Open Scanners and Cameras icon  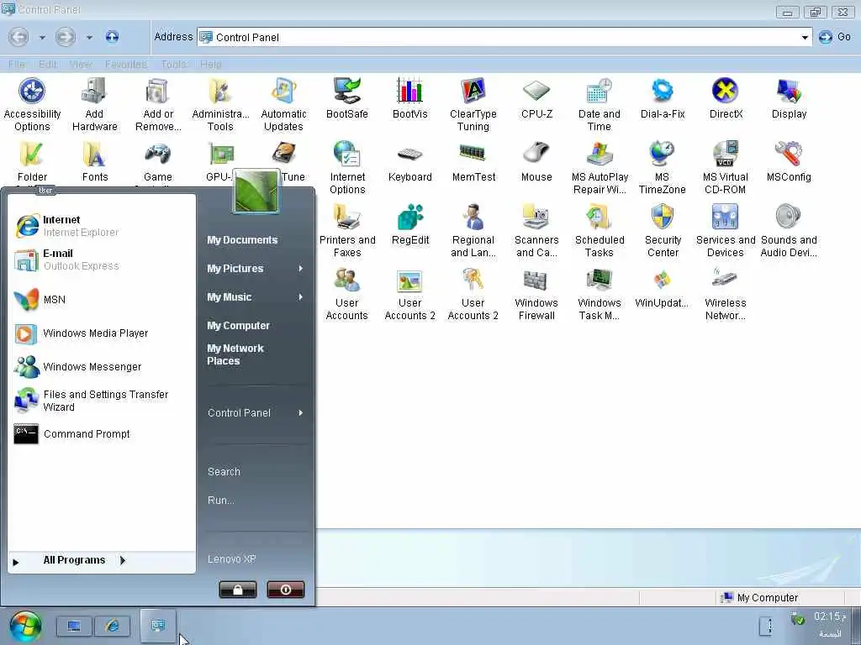coord(536,231)
